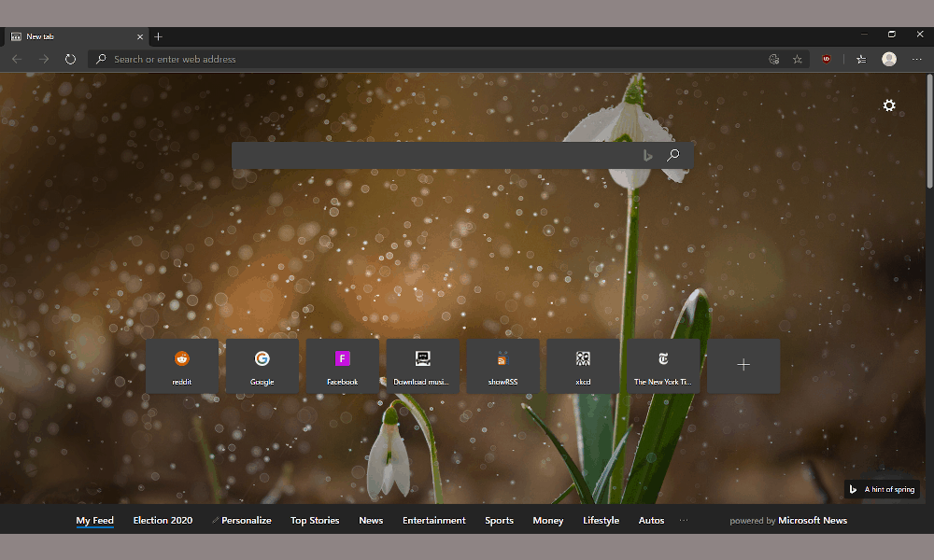
Task: Open the showRSS quick link tile
Action: pos(502,366)
